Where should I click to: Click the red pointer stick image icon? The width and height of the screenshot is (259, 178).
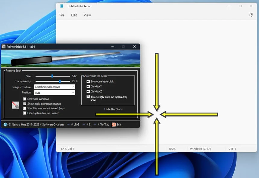click(x=15, y=105)
